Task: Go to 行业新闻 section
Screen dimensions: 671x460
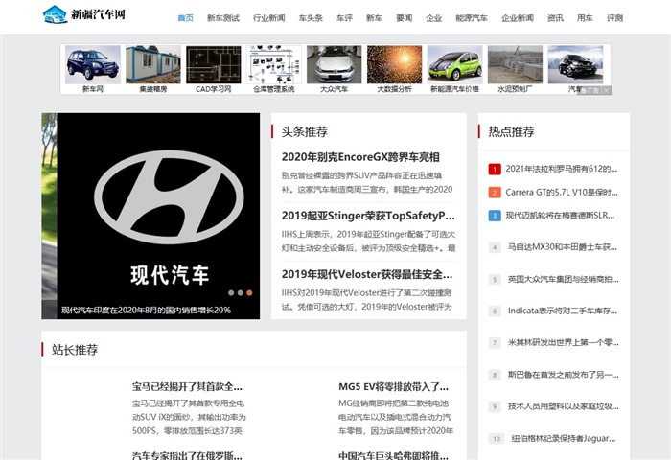Action: 268,18
